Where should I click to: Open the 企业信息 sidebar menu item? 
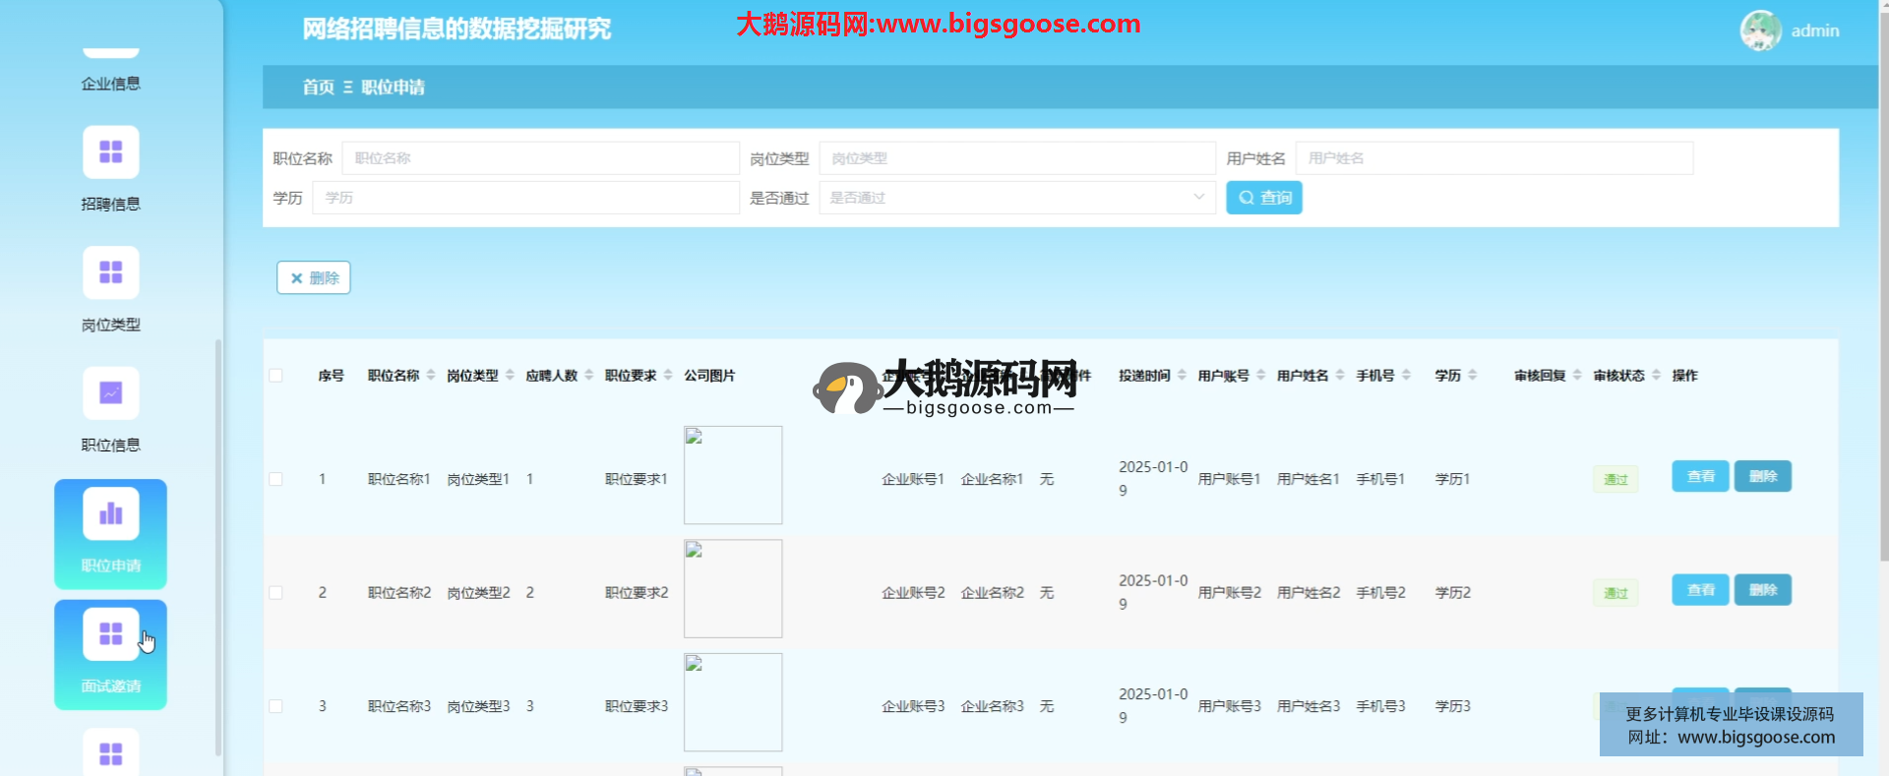point(110,84)
